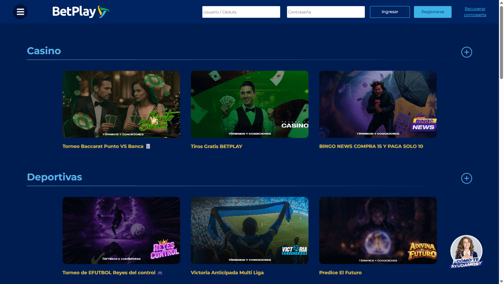Click Términos y Condiciones on the Tiros Gratis banner
This screenshot has height=284, width=504.
point(249,133)
